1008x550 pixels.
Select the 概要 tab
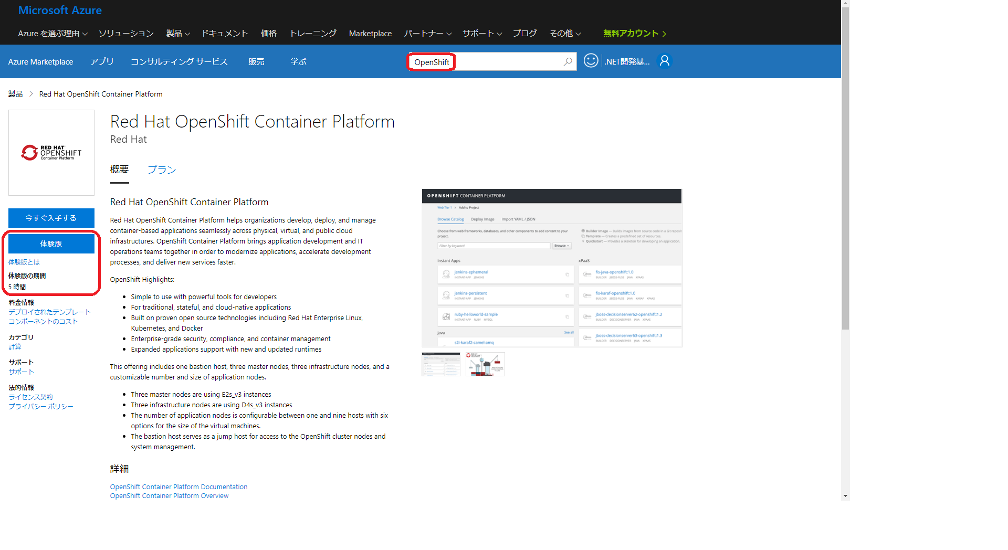point(119,170)
